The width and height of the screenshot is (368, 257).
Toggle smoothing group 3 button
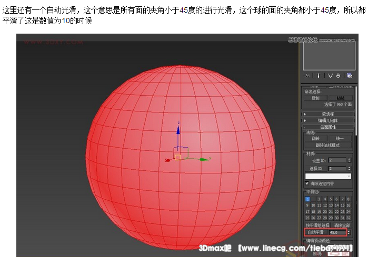click(x=319, y=199)
